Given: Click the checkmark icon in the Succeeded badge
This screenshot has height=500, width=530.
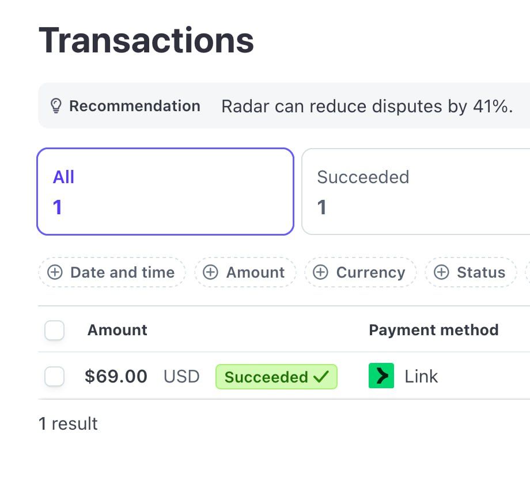Looking at the screenshot, I should pos(321,377).
